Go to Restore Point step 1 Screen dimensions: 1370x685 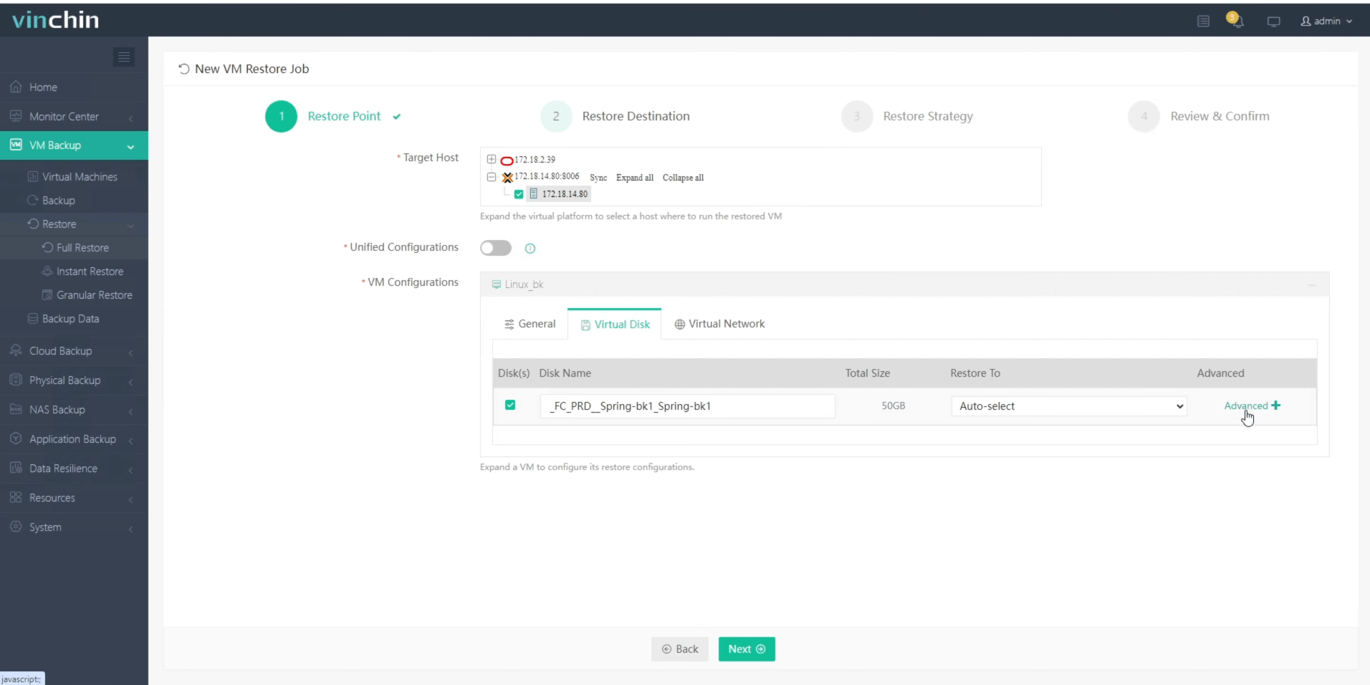pyautogui.click(x=332, y=116)
